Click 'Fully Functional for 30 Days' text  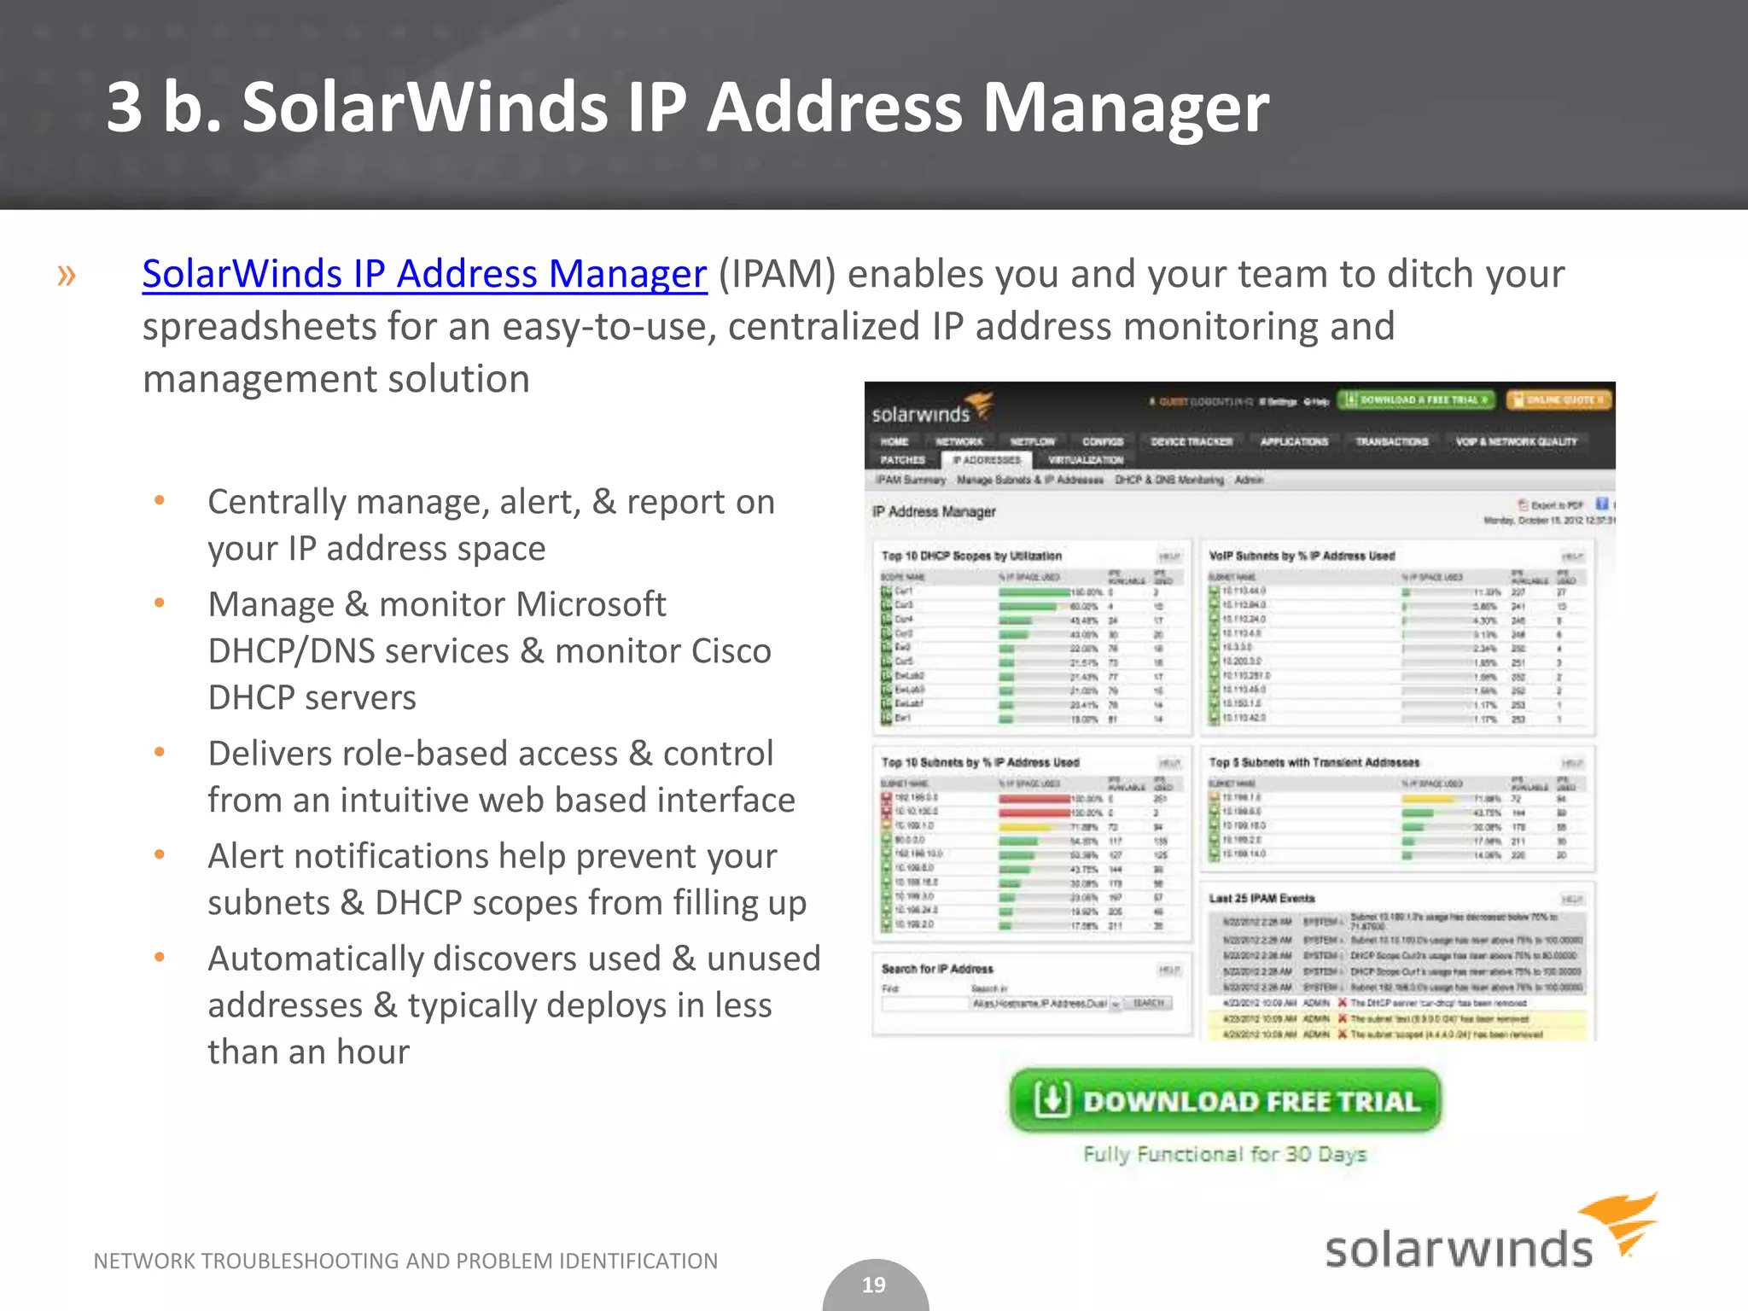pyautogui.click(x=1225, y=1155)
